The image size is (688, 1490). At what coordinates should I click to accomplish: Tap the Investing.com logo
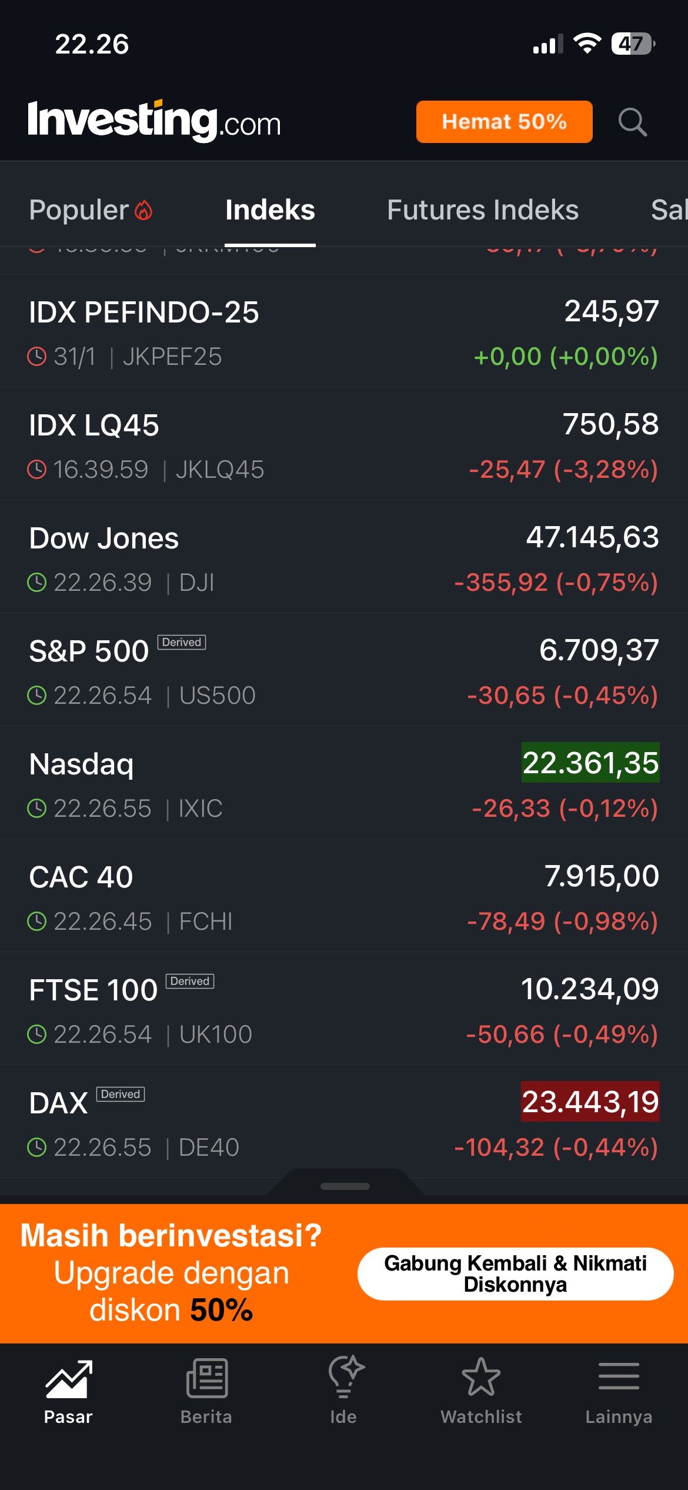click(x=154, y=121)
